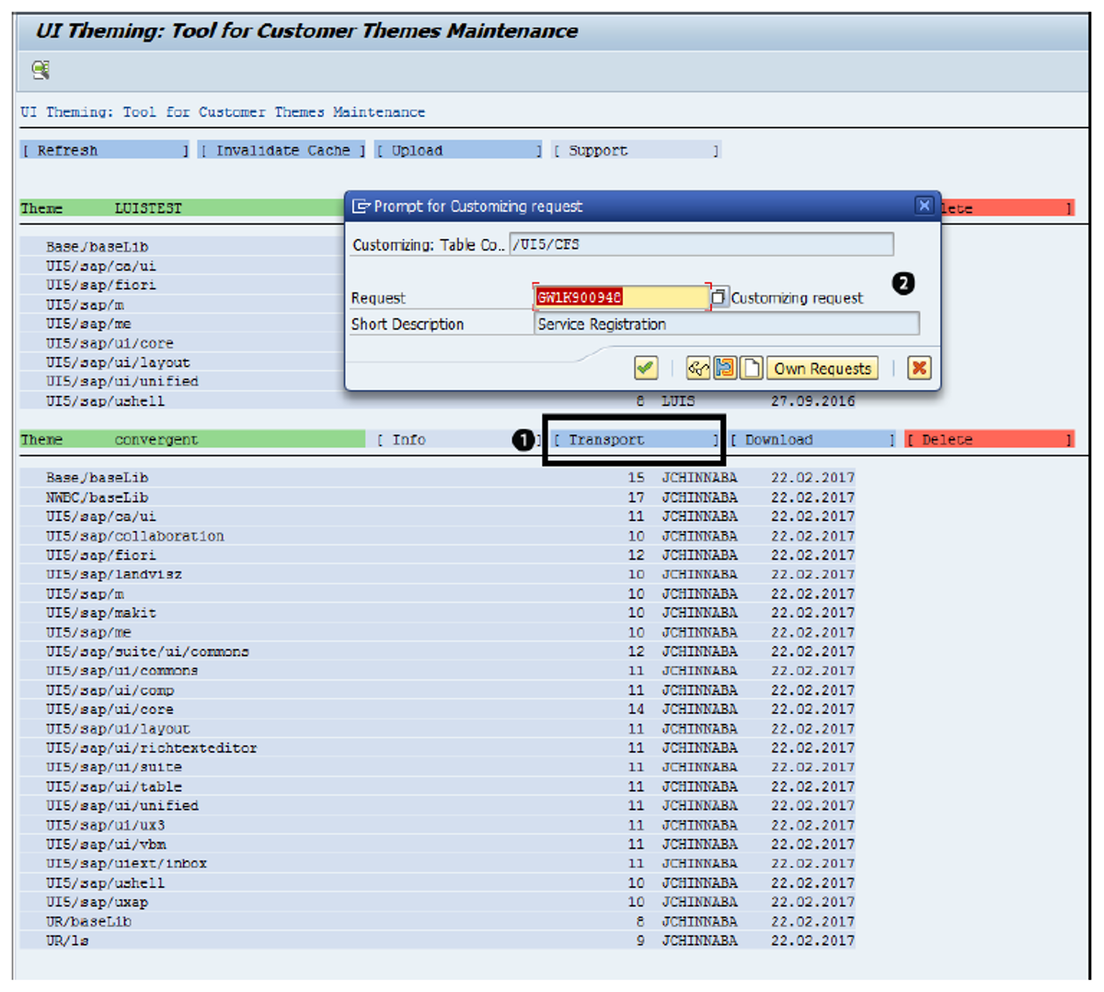Click the display request glasses icon

[699, 367]
